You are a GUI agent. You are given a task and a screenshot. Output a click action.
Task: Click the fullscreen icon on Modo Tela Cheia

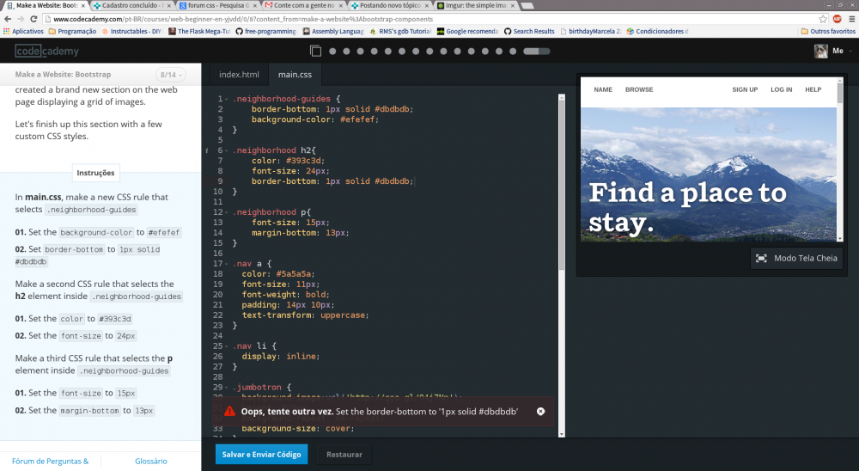point(761,259)
